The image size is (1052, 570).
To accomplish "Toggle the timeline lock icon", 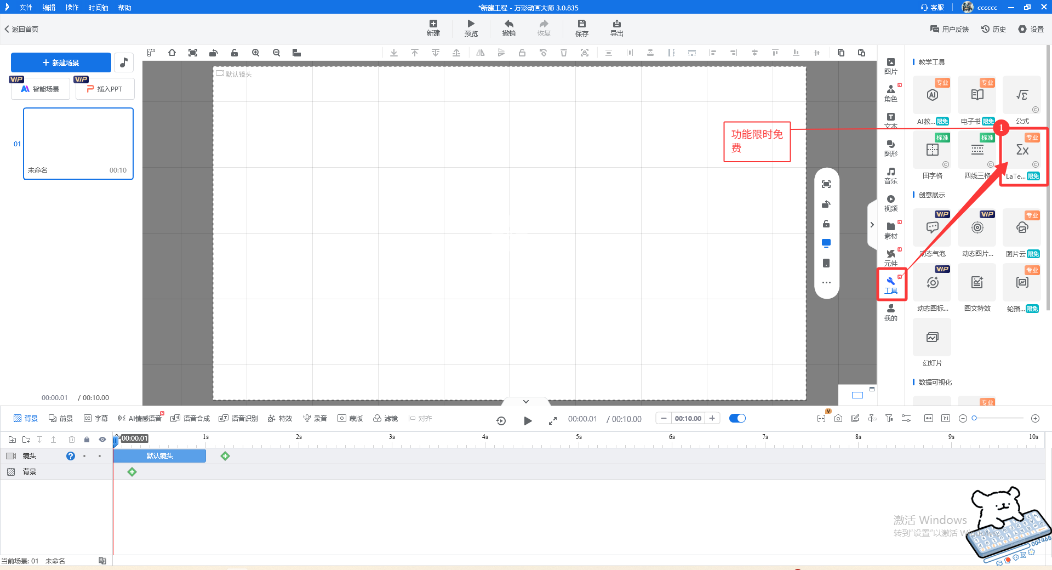I will 87,440.
